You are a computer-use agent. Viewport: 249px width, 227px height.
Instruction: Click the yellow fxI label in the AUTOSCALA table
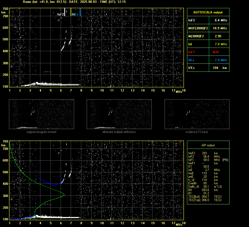[190, 44]
